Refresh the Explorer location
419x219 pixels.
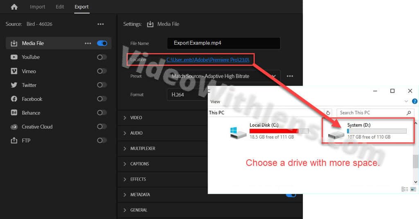coord(328,113)
